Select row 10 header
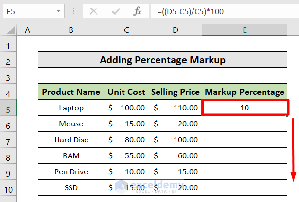This screenshot has width=299, height=202. coord(9,186)
